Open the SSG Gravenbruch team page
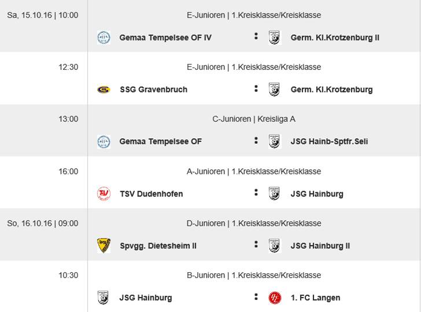 [153, 90]
